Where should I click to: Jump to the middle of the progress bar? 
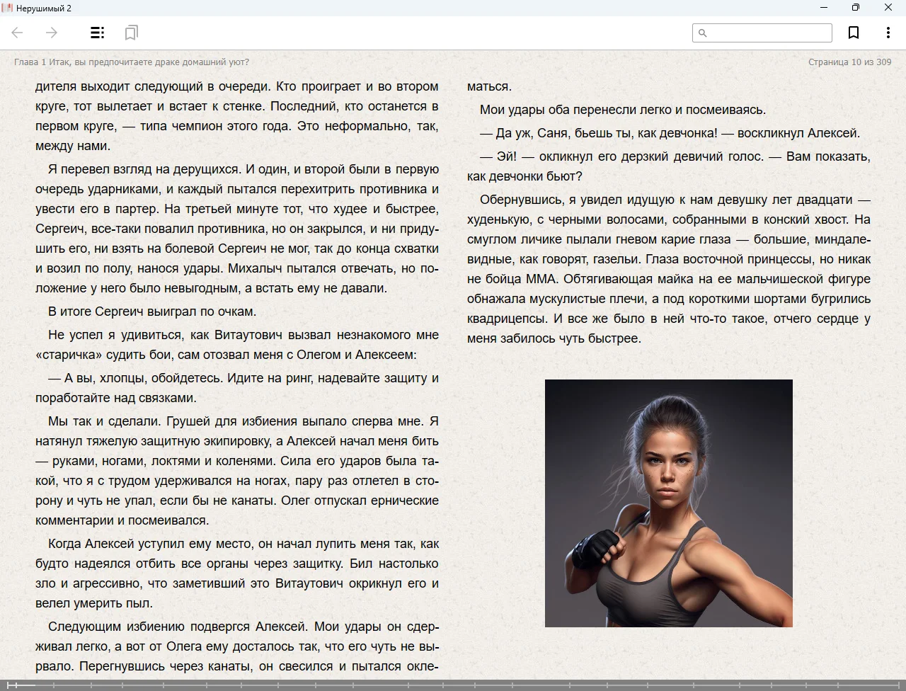(453, 685)
